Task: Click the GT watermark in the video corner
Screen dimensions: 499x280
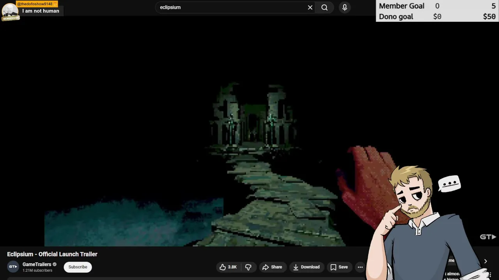Action: pyautogui.click(x=488, y=237)
